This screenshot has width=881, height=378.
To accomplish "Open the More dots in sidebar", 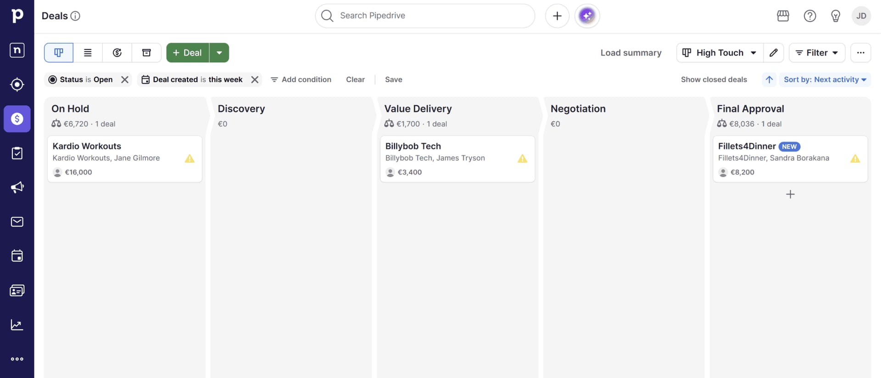I will click(x=17, y=359).
